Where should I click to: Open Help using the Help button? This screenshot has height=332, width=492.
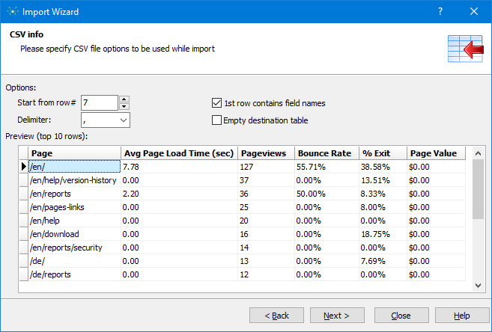pyautogui.click(x=461, y=316)
